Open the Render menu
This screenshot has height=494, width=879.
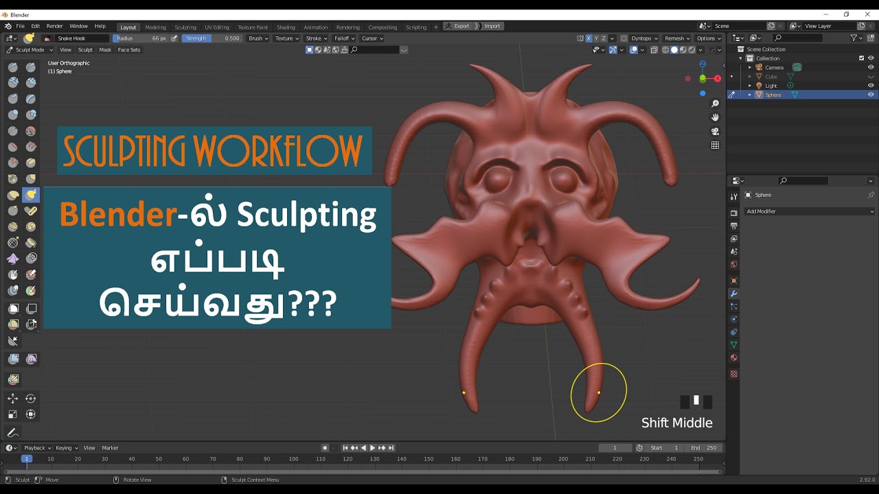pos(54,26)
